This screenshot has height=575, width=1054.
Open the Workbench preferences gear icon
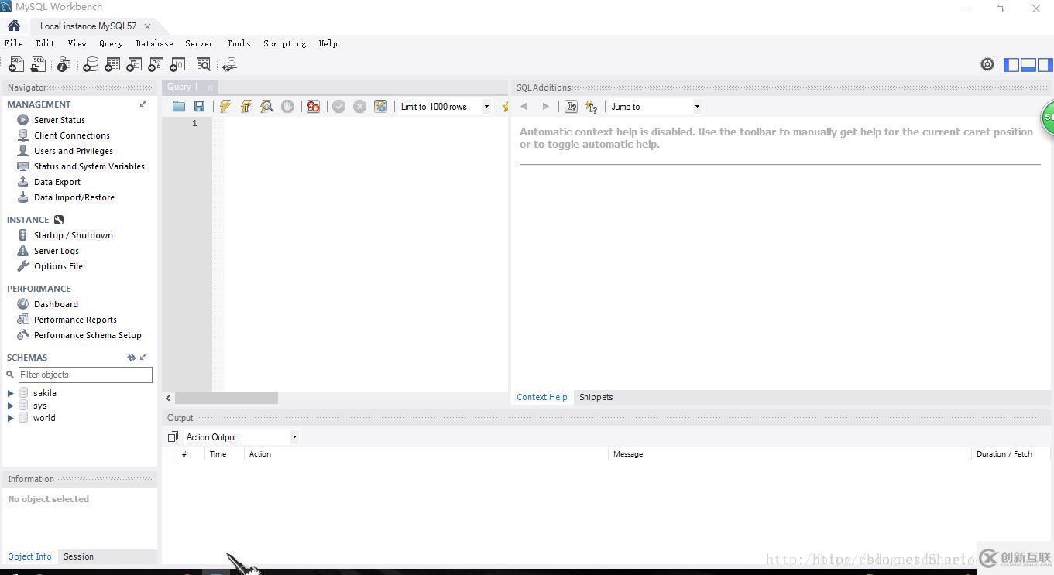pyautogui.click(x=987, y=65)
